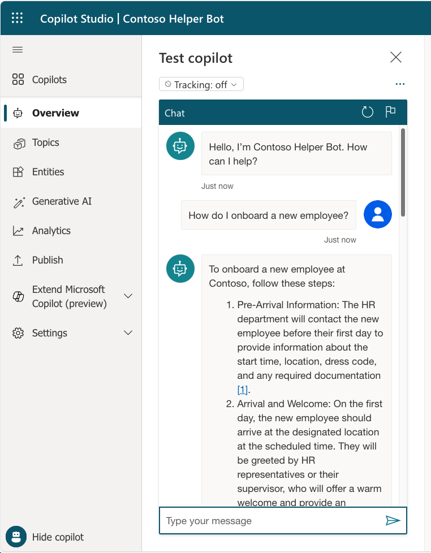This screenshot has height=553, width=431.
Task: Click the Entities icon
Action: 18,172
